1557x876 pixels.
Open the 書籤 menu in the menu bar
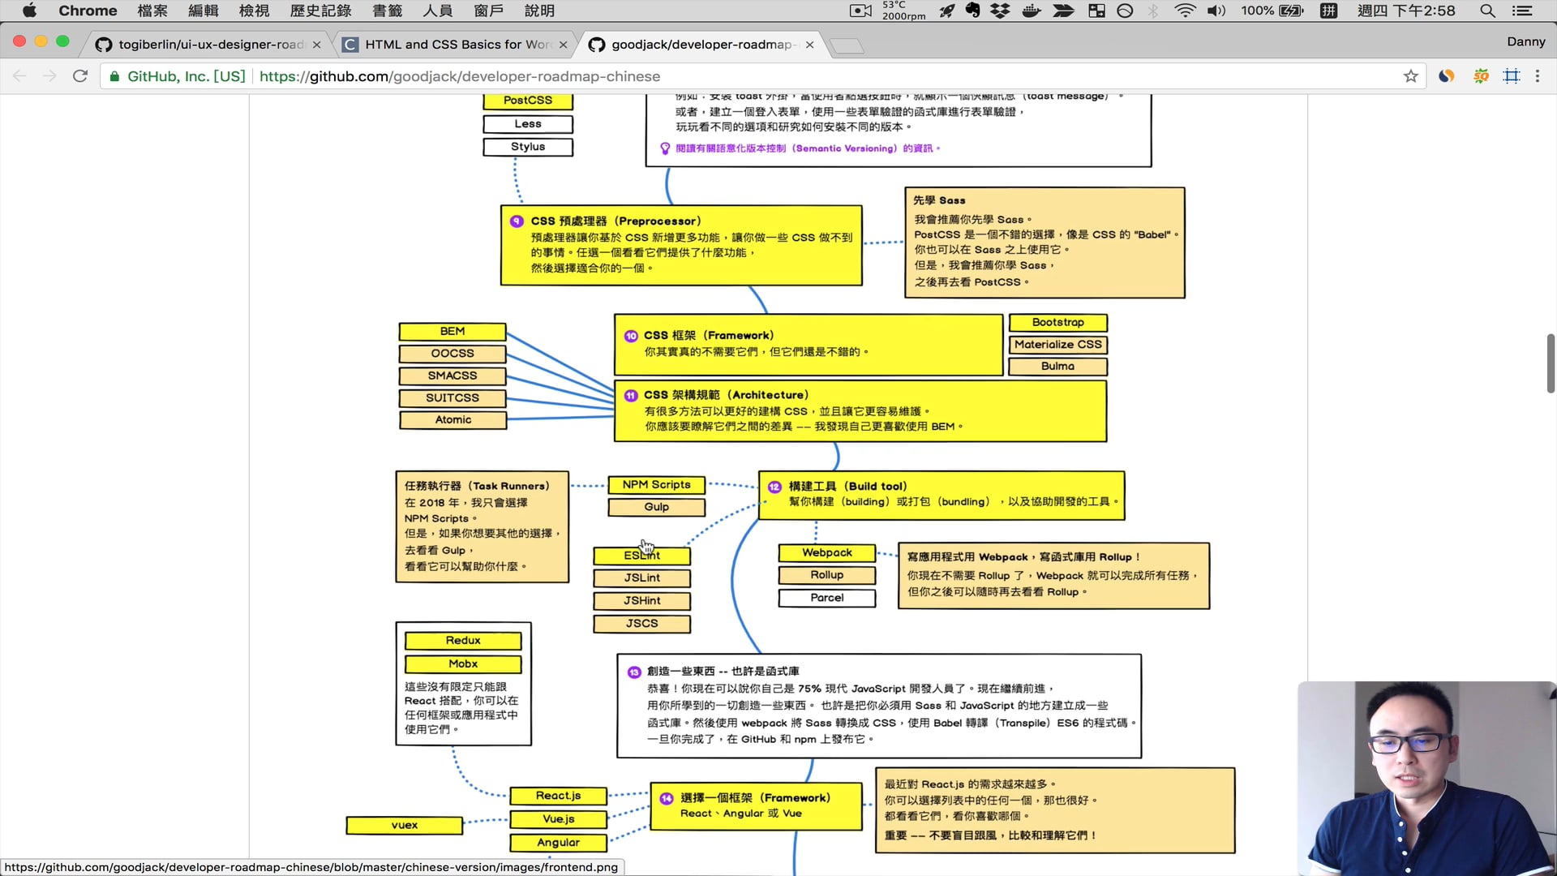[x=387, y=11]
